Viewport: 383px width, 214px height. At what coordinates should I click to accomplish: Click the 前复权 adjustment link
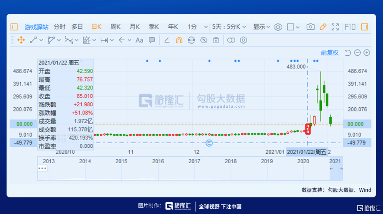[x=329, y=53]
